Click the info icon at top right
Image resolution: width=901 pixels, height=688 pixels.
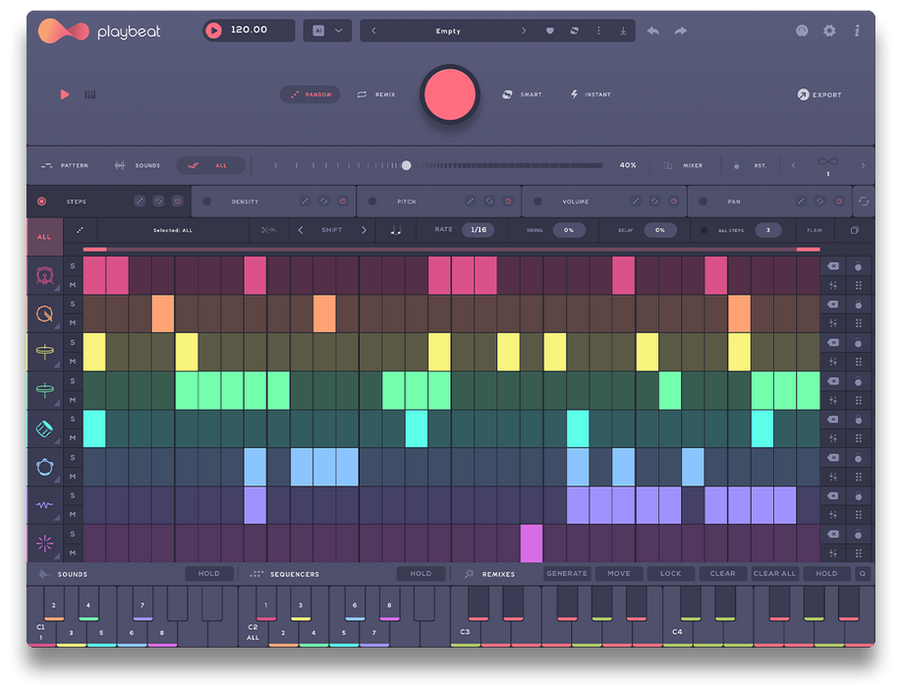pyautogui.click(x=857, y=30)
